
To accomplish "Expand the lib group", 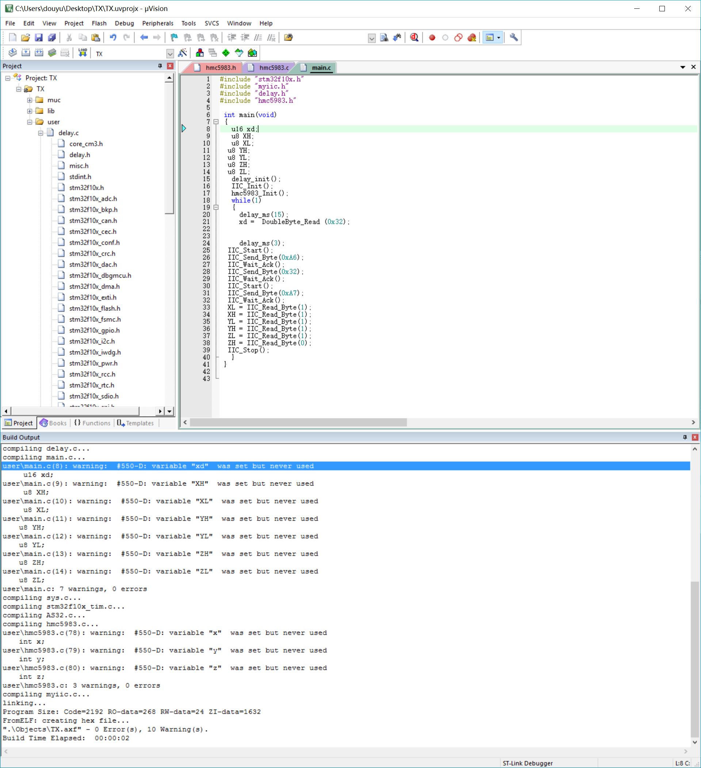I will [30, 111].
